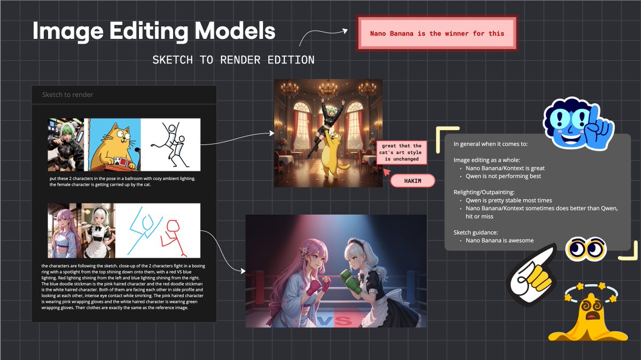Viewport: 641px width, 360px height.
Task: Click the 'Sketch guidance:' heading
Action: [476, 233]
